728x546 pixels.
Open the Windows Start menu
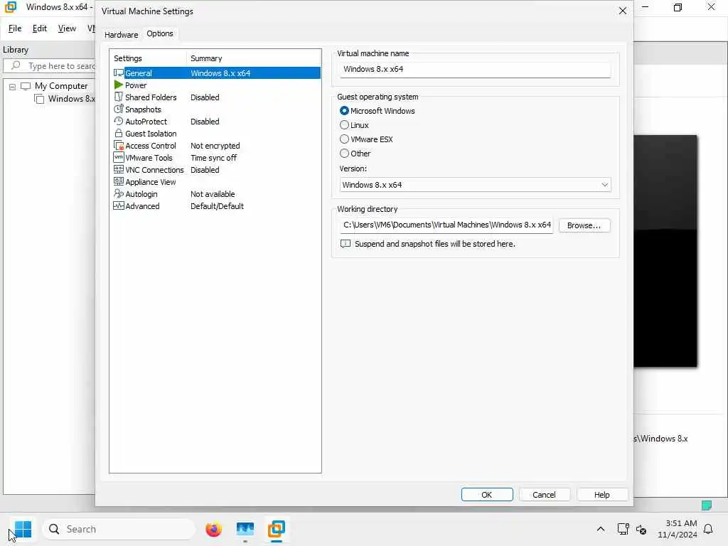[x=23, y=529]
